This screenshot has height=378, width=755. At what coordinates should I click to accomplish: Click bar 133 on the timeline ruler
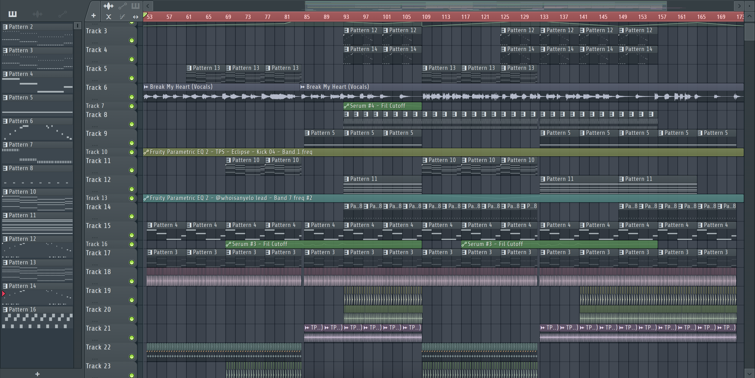(x=544, y=17)
